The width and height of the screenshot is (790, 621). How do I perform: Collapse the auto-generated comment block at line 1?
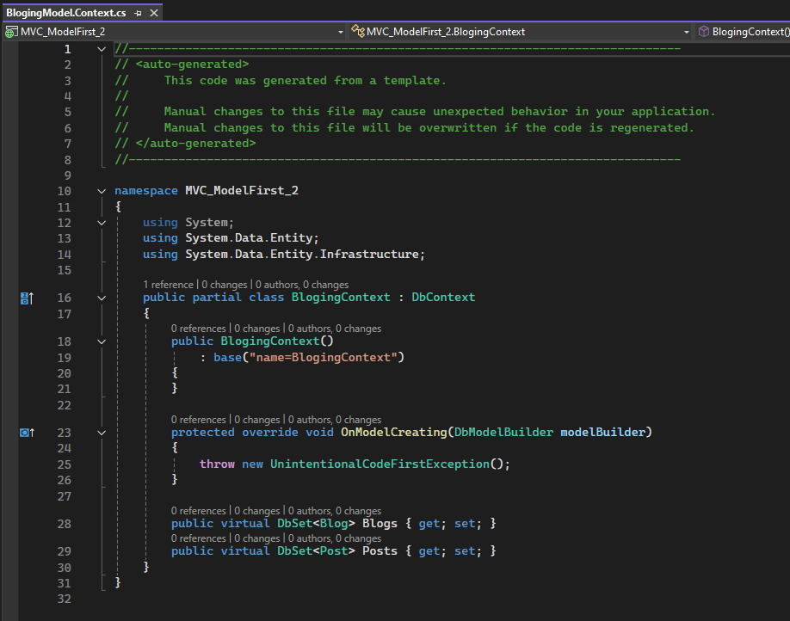tap(102, 49)
